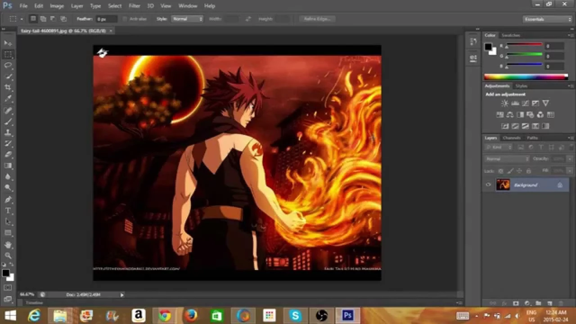This screenshot has width=576, height=324.
Task: Select the Rectangular Marquee tool in toolbox
Action: pos(8,54)
